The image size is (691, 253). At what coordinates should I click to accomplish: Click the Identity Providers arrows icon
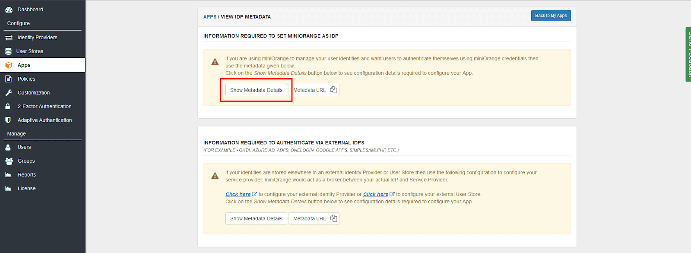pos(9,38)
